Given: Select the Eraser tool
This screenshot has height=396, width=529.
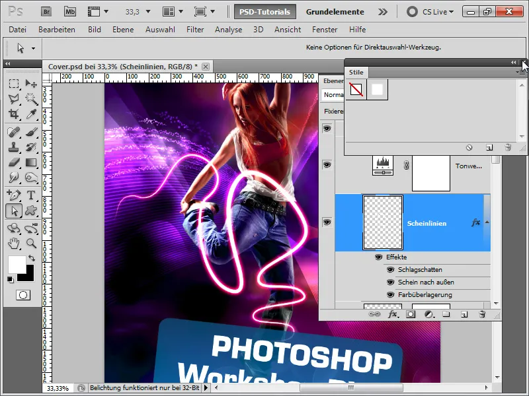Looking at the screenshot, I should 14,162.
